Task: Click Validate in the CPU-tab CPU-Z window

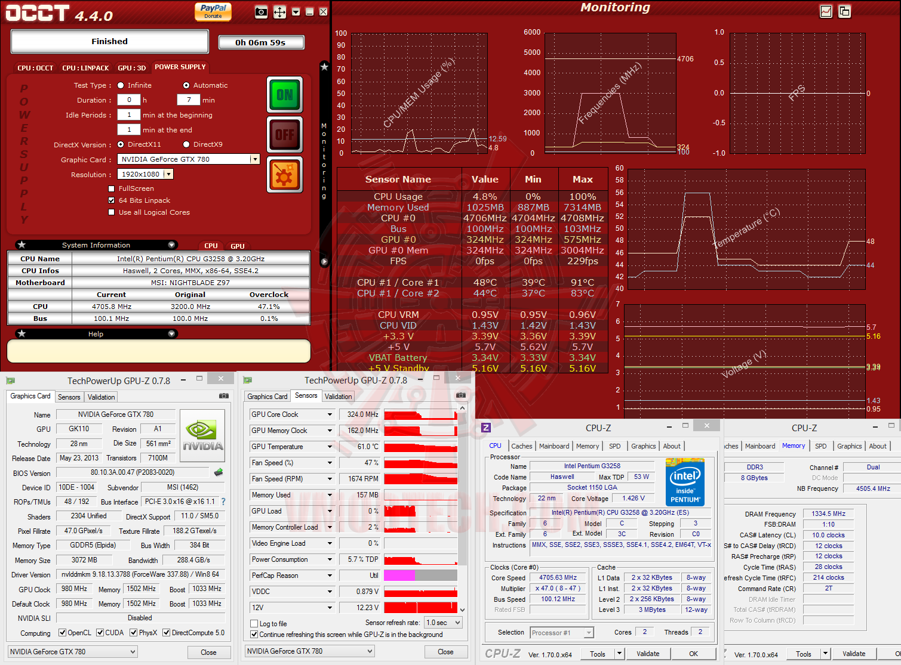Action: pos(648,654)
